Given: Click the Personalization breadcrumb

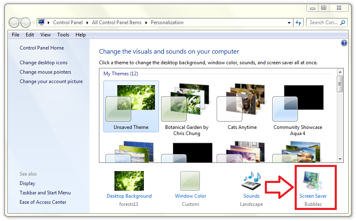Looking at the screenshot, I should click(167, 23).
